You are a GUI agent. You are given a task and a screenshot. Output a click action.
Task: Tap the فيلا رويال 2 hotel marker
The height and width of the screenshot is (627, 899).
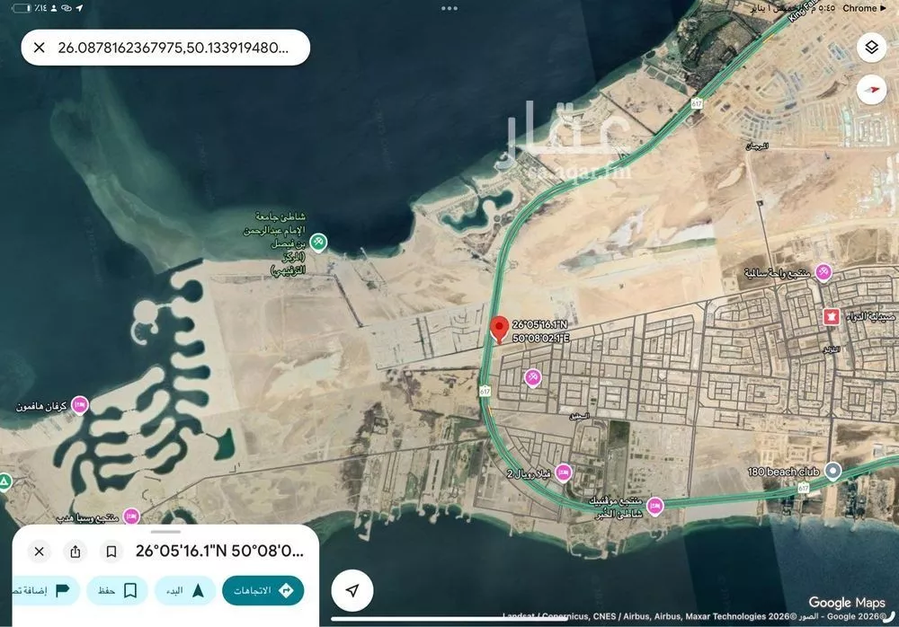tap(563, 472)
